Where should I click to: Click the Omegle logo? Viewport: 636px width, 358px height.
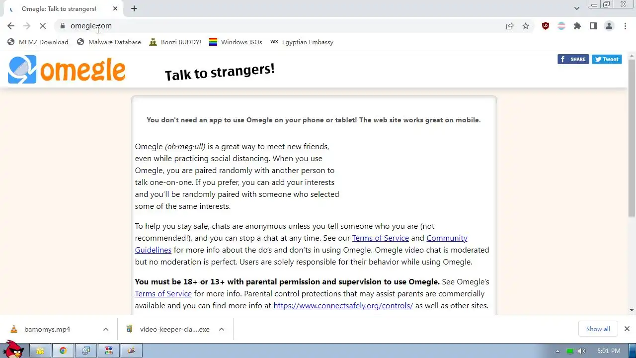pyautogui.click(x=67, y=70)
